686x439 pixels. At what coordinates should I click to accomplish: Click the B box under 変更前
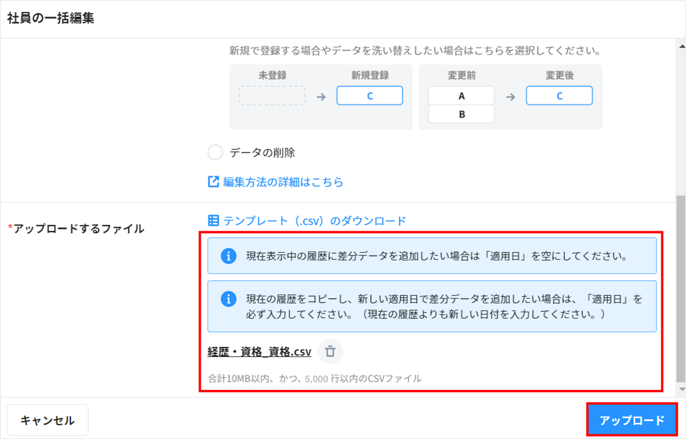click(x=461, y=114)
